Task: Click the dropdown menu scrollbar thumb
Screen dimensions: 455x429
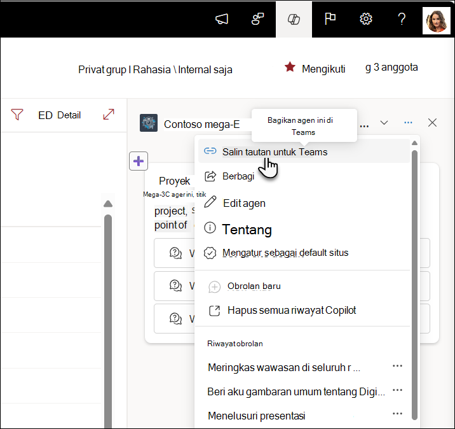Action: click(415, 285)
